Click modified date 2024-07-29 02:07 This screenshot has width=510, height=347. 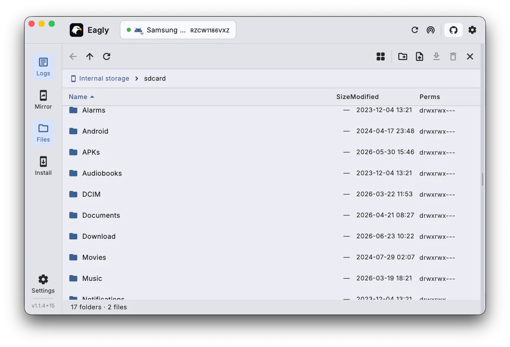click(x=386, y=257)
